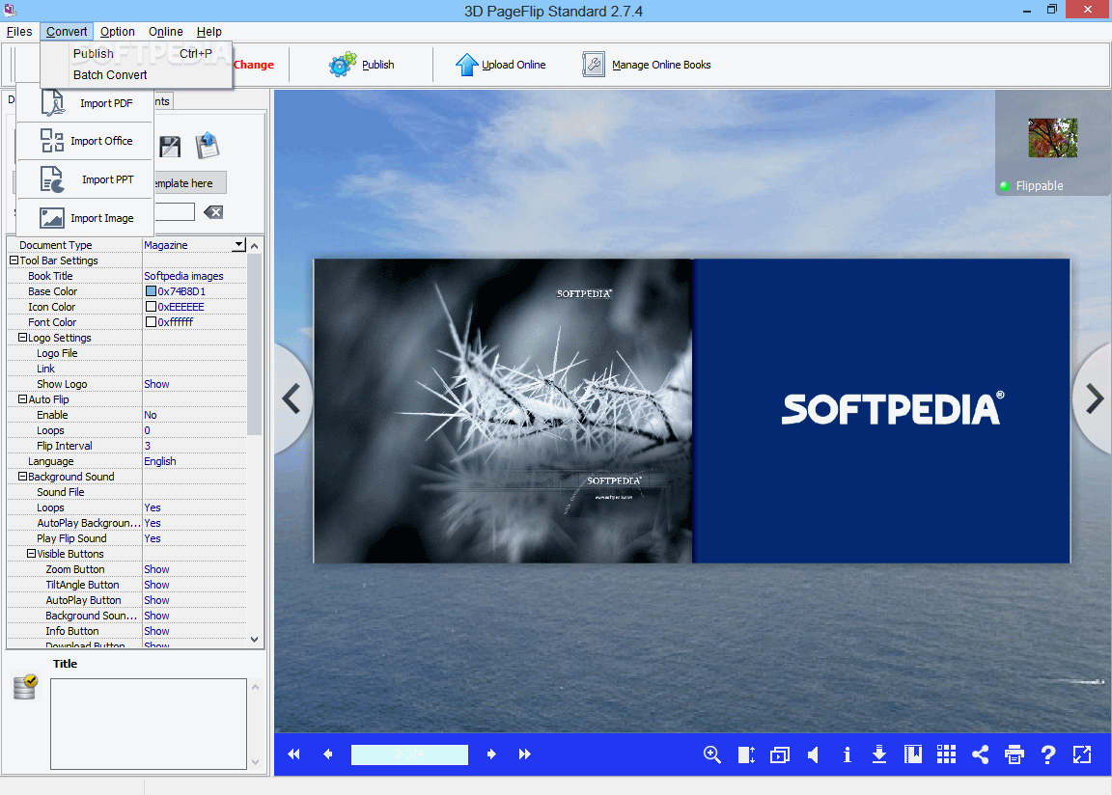Mute the background sound speaker icon

tap(814, 754)
